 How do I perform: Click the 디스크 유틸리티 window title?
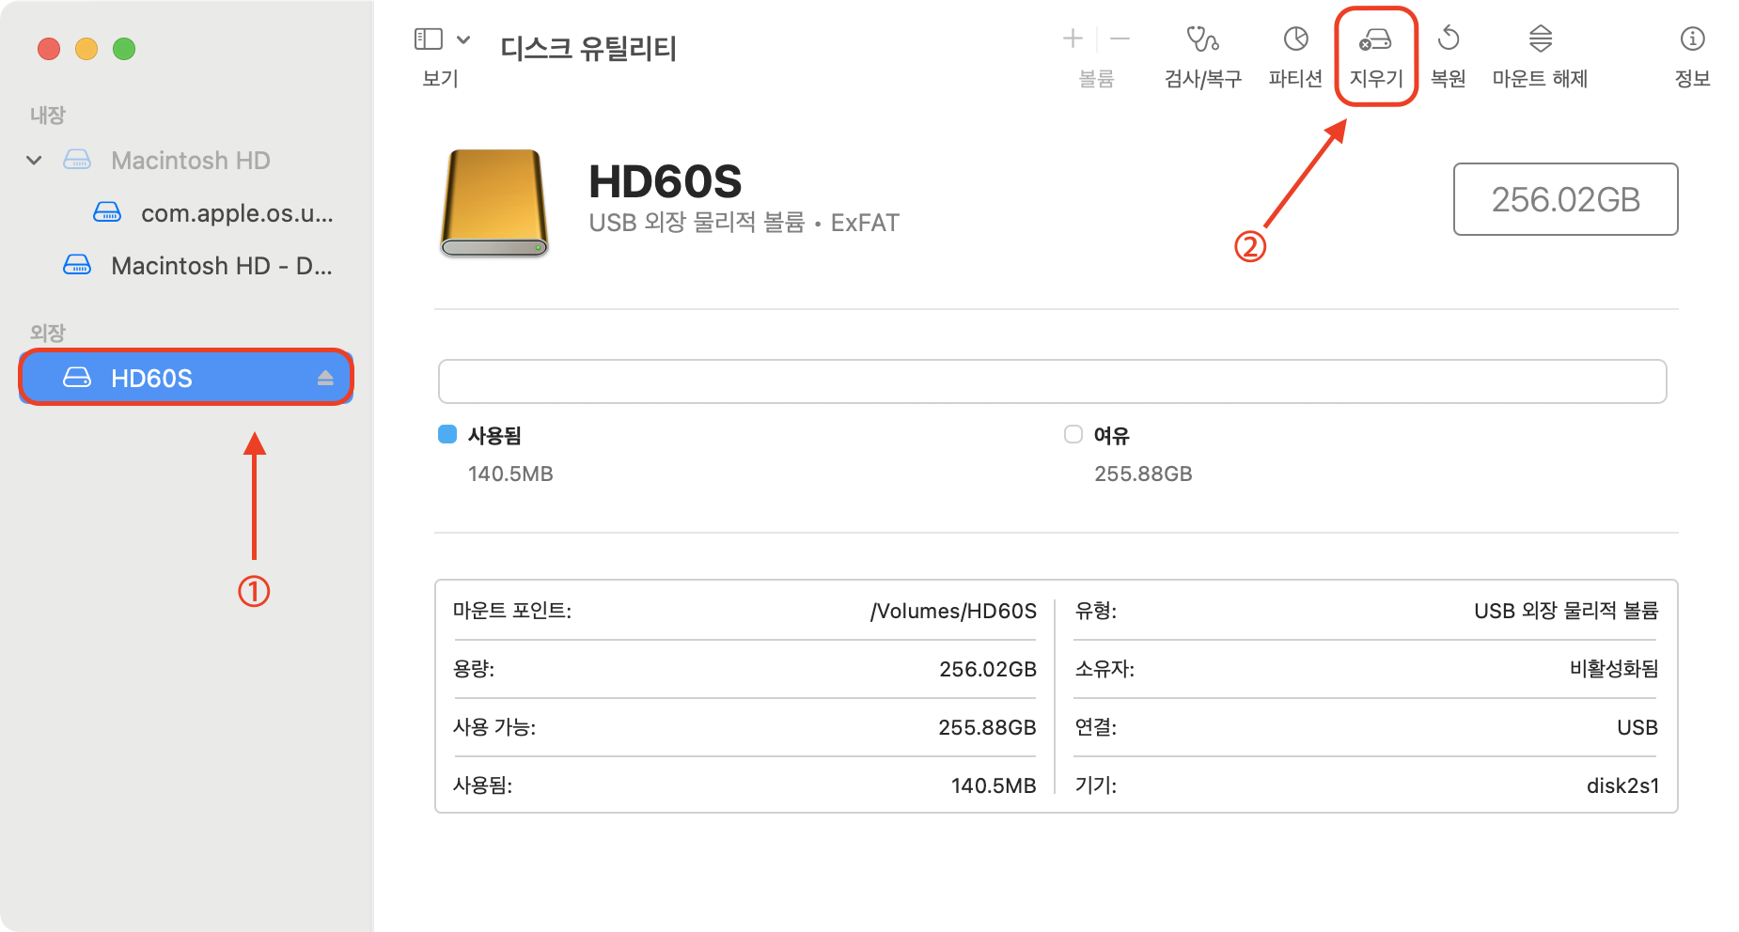588,47
